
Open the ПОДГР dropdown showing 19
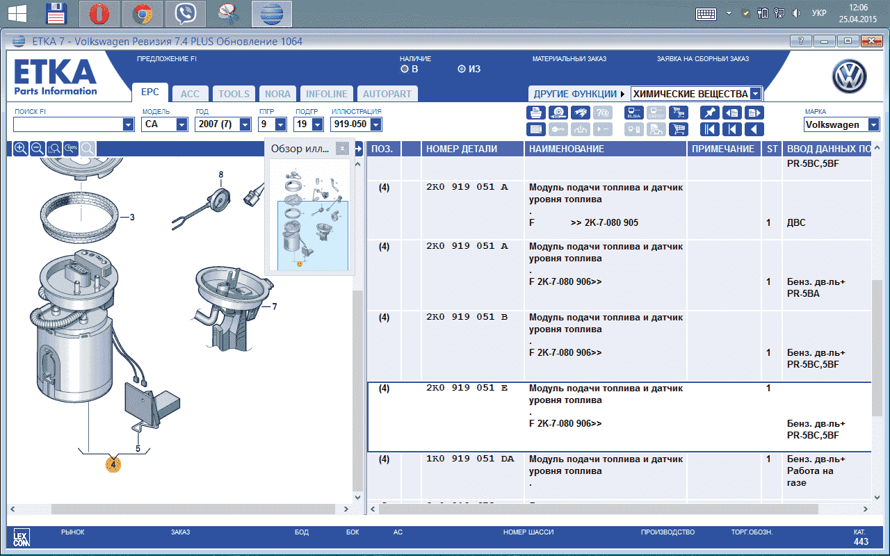coord(317,124)
